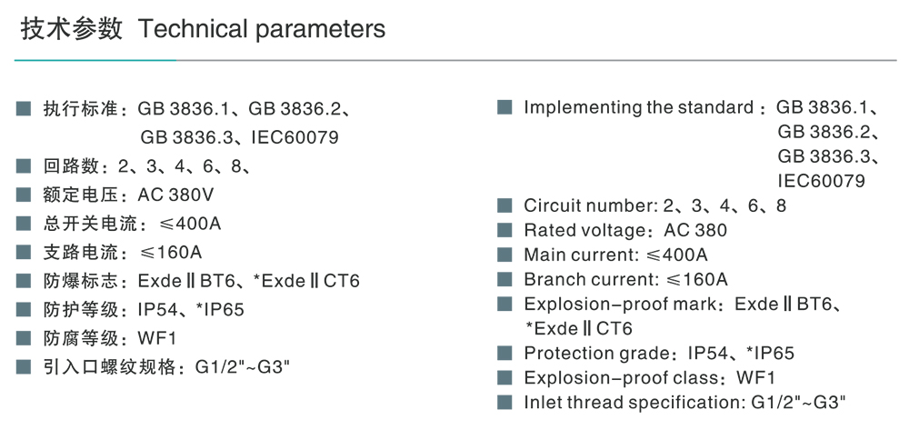Click the "Technical parameters" English heading
909x440 pixels.
point(262,29)
